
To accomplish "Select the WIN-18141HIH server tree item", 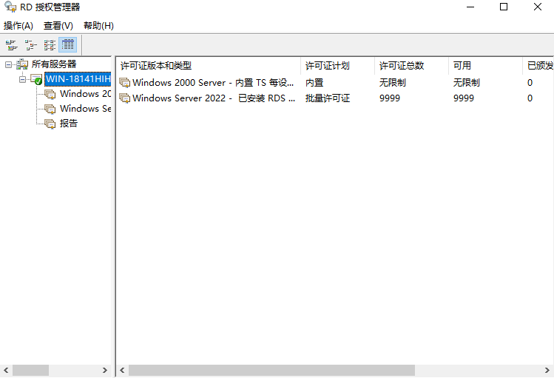I will (78, 79).
